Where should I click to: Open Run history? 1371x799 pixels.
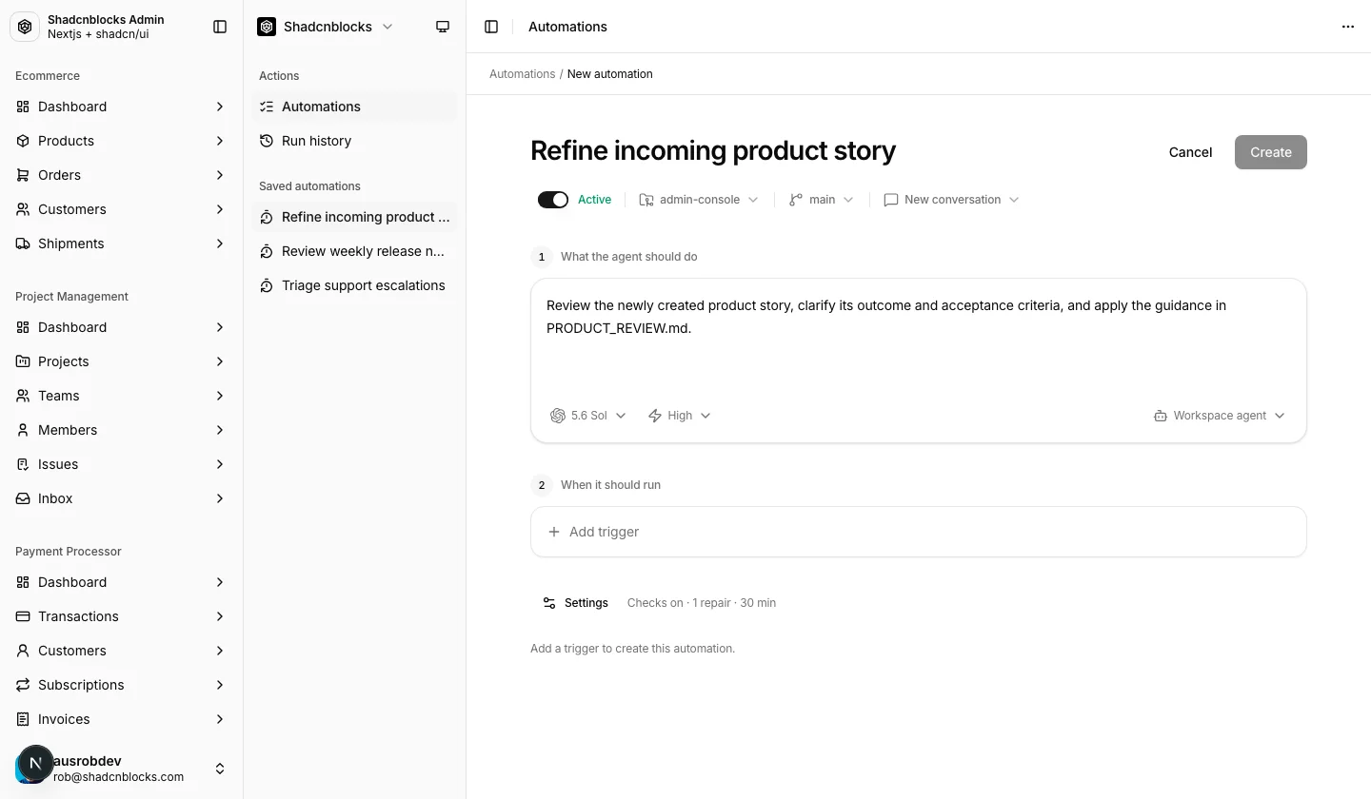coord(354,141)
